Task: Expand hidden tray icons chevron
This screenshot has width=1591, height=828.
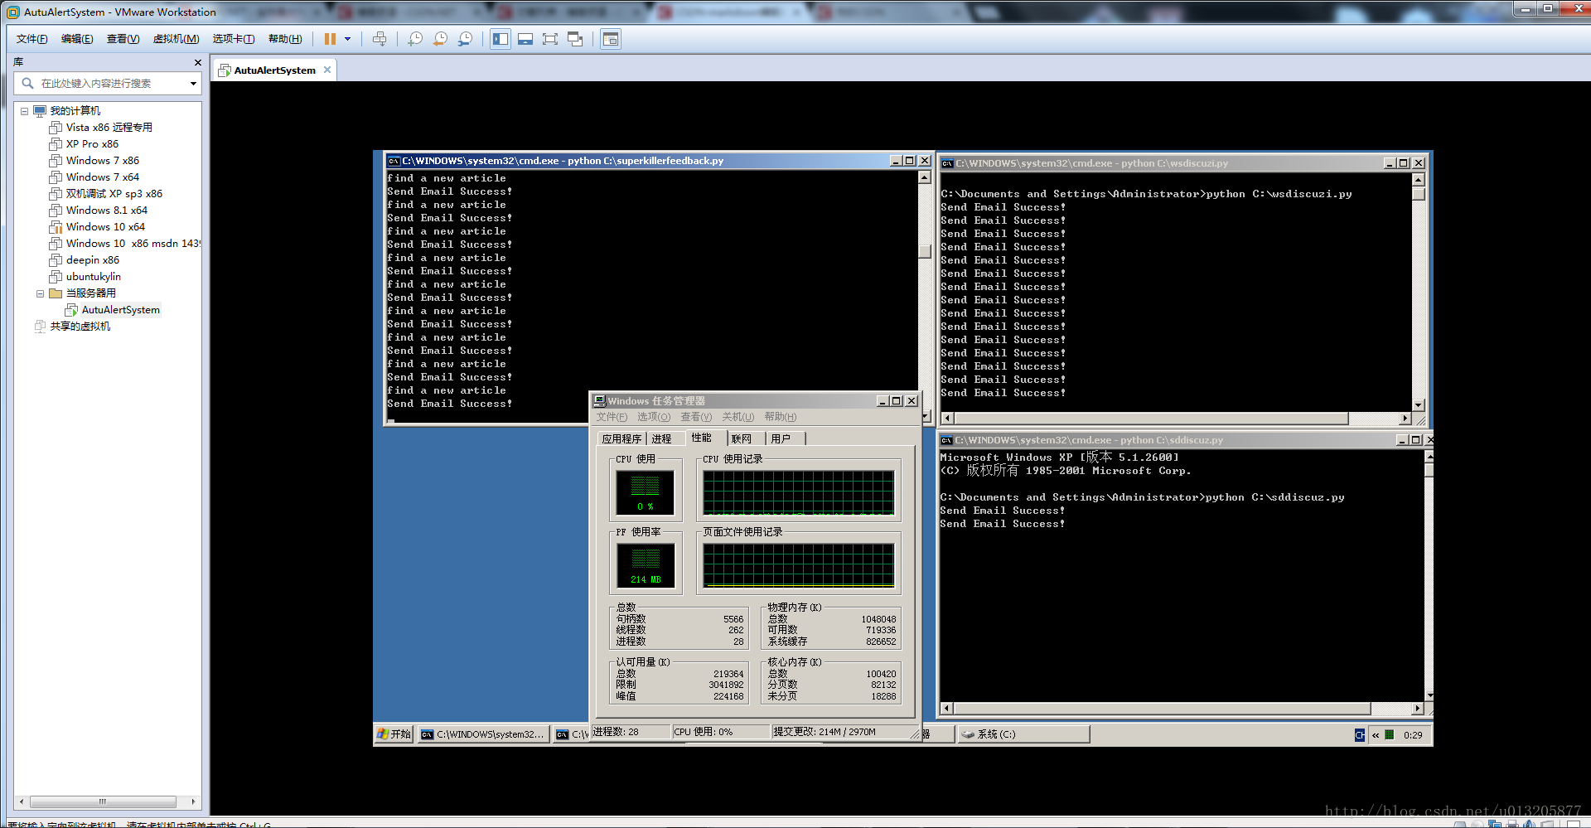Action: [x=1376, y=735]
